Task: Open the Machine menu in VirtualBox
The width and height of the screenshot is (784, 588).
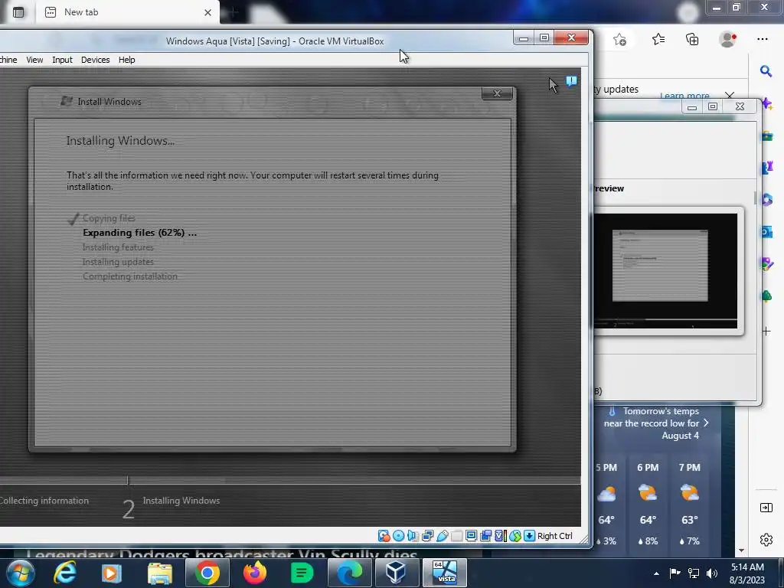Action: (8, 60)
